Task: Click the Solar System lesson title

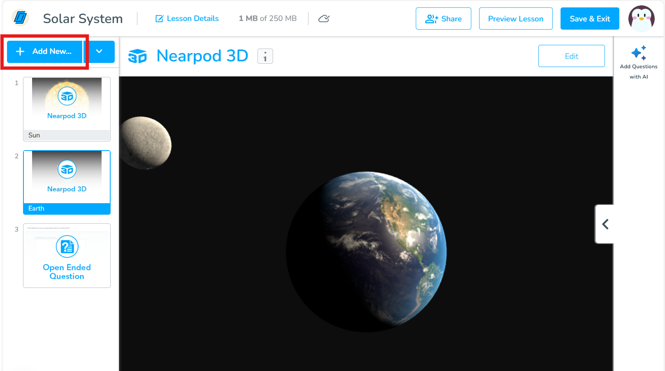Action: 82,18
